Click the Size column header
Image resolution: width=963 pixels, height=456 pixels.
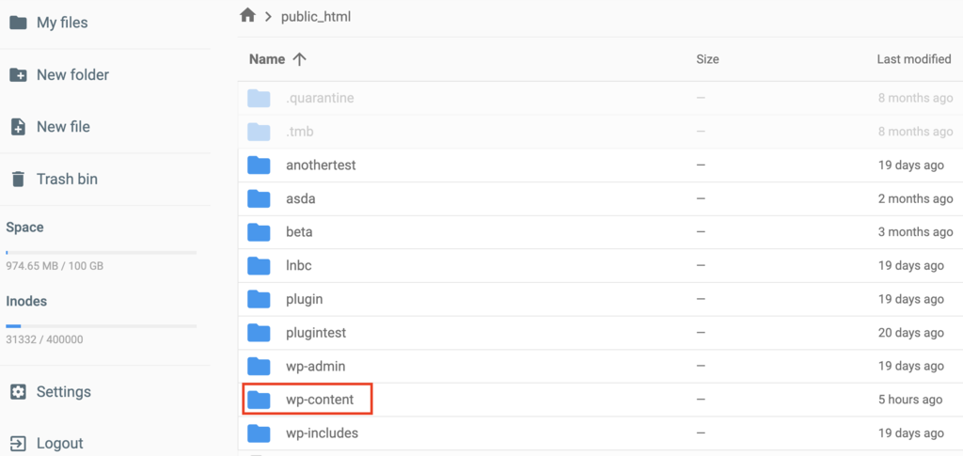(x=707, y=59)
